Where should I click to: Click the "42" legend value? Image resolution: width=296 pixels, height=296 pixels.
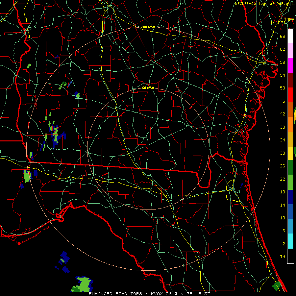point(283,114)
